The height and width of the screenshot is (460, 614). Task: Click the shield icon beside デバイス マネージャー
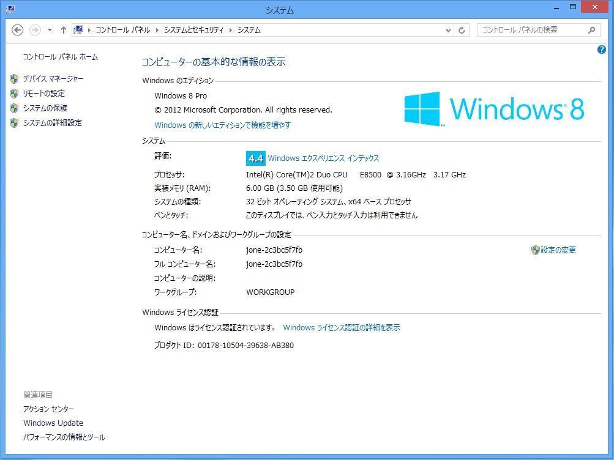coord(14,79)
